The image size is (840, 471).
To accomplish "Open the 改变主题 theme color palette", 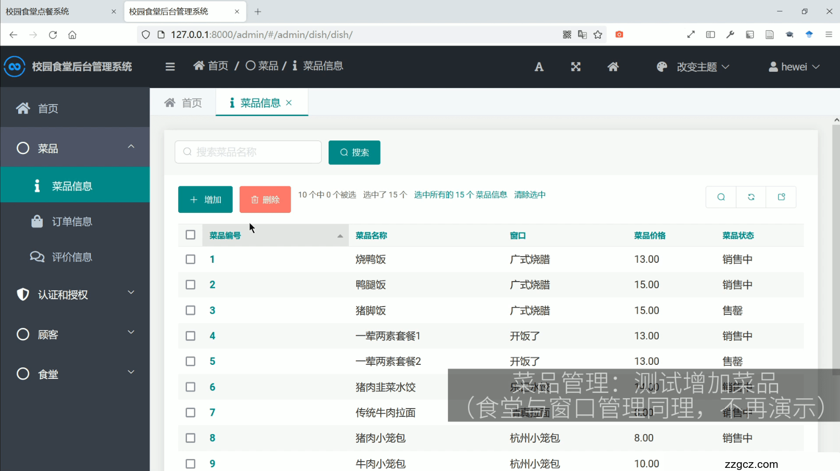I will [x=693, y=67].
